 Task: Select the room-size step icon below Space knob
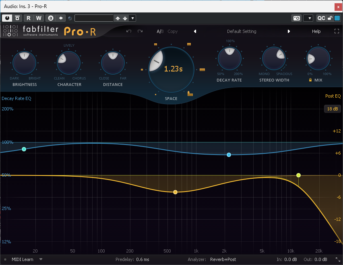[x=190, y=94]
